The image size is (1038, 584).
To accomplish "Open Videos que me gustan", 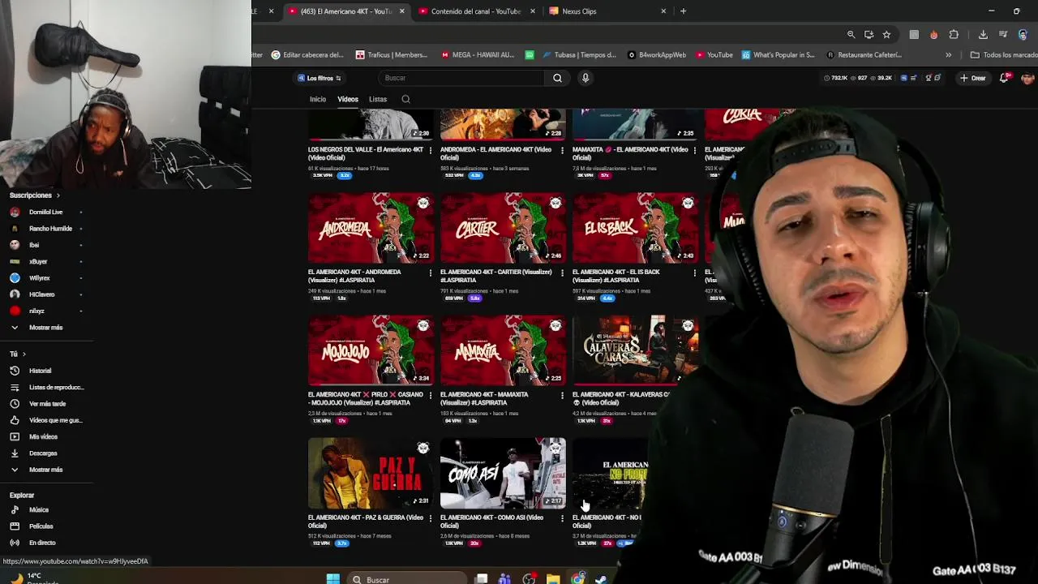I will point(47,420).
